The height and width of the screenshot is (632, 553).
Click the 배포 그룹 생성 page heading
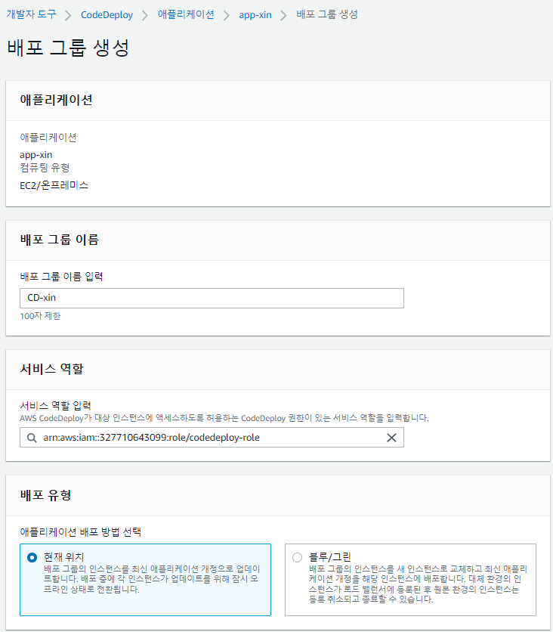click(68, 48)
